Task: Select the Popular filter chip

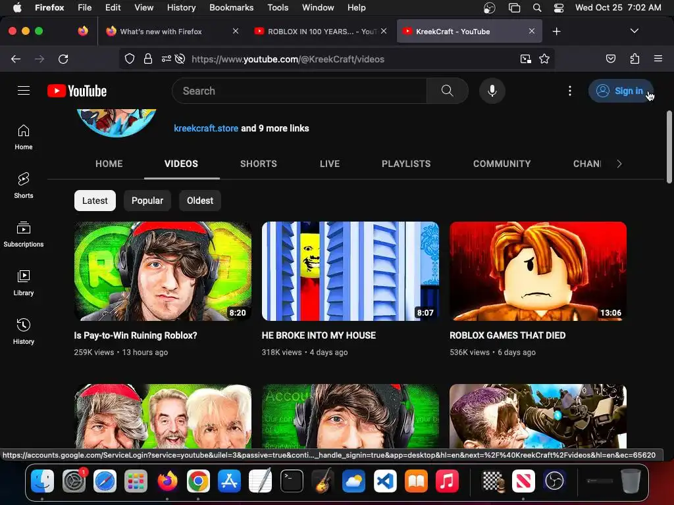Action: pyautogui.click(x=147, y=201)
